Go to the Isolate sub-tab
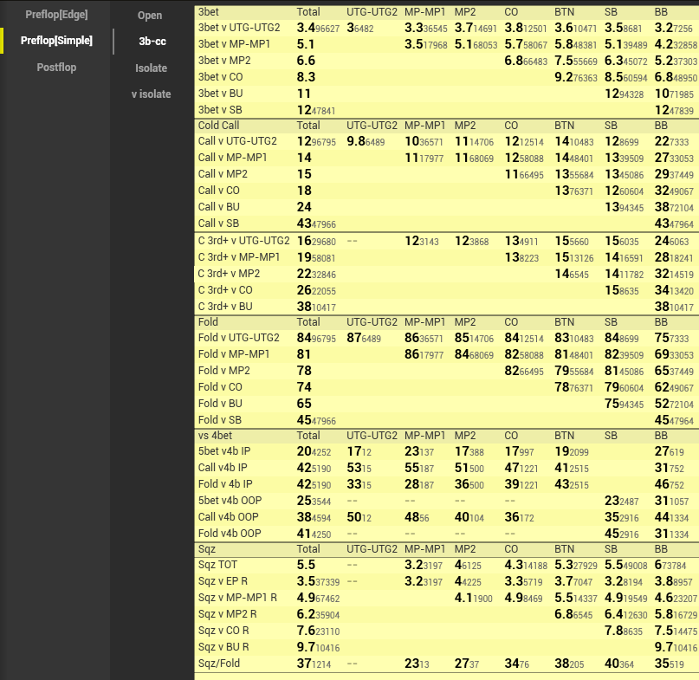Screen dimensions: 699x680 (152, 68)
